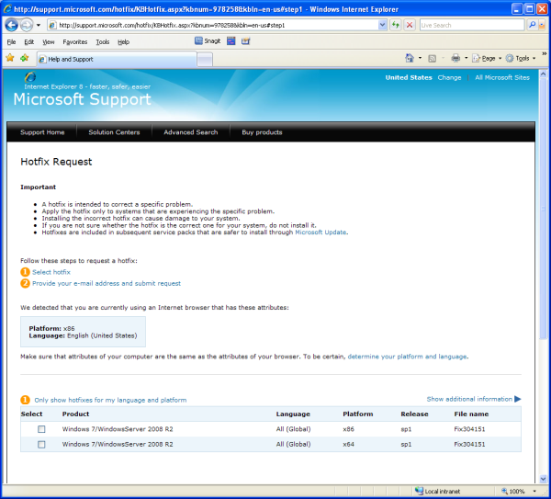Click the blue arrow beside Show additional information

pyautogui.click(x=518, y=399)
